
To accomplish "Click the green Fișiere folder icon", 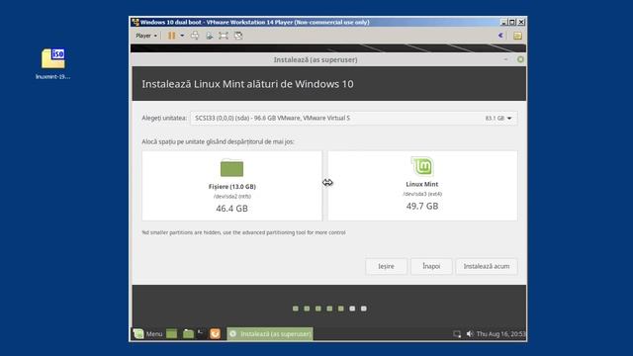I will (x=231, y=168).
